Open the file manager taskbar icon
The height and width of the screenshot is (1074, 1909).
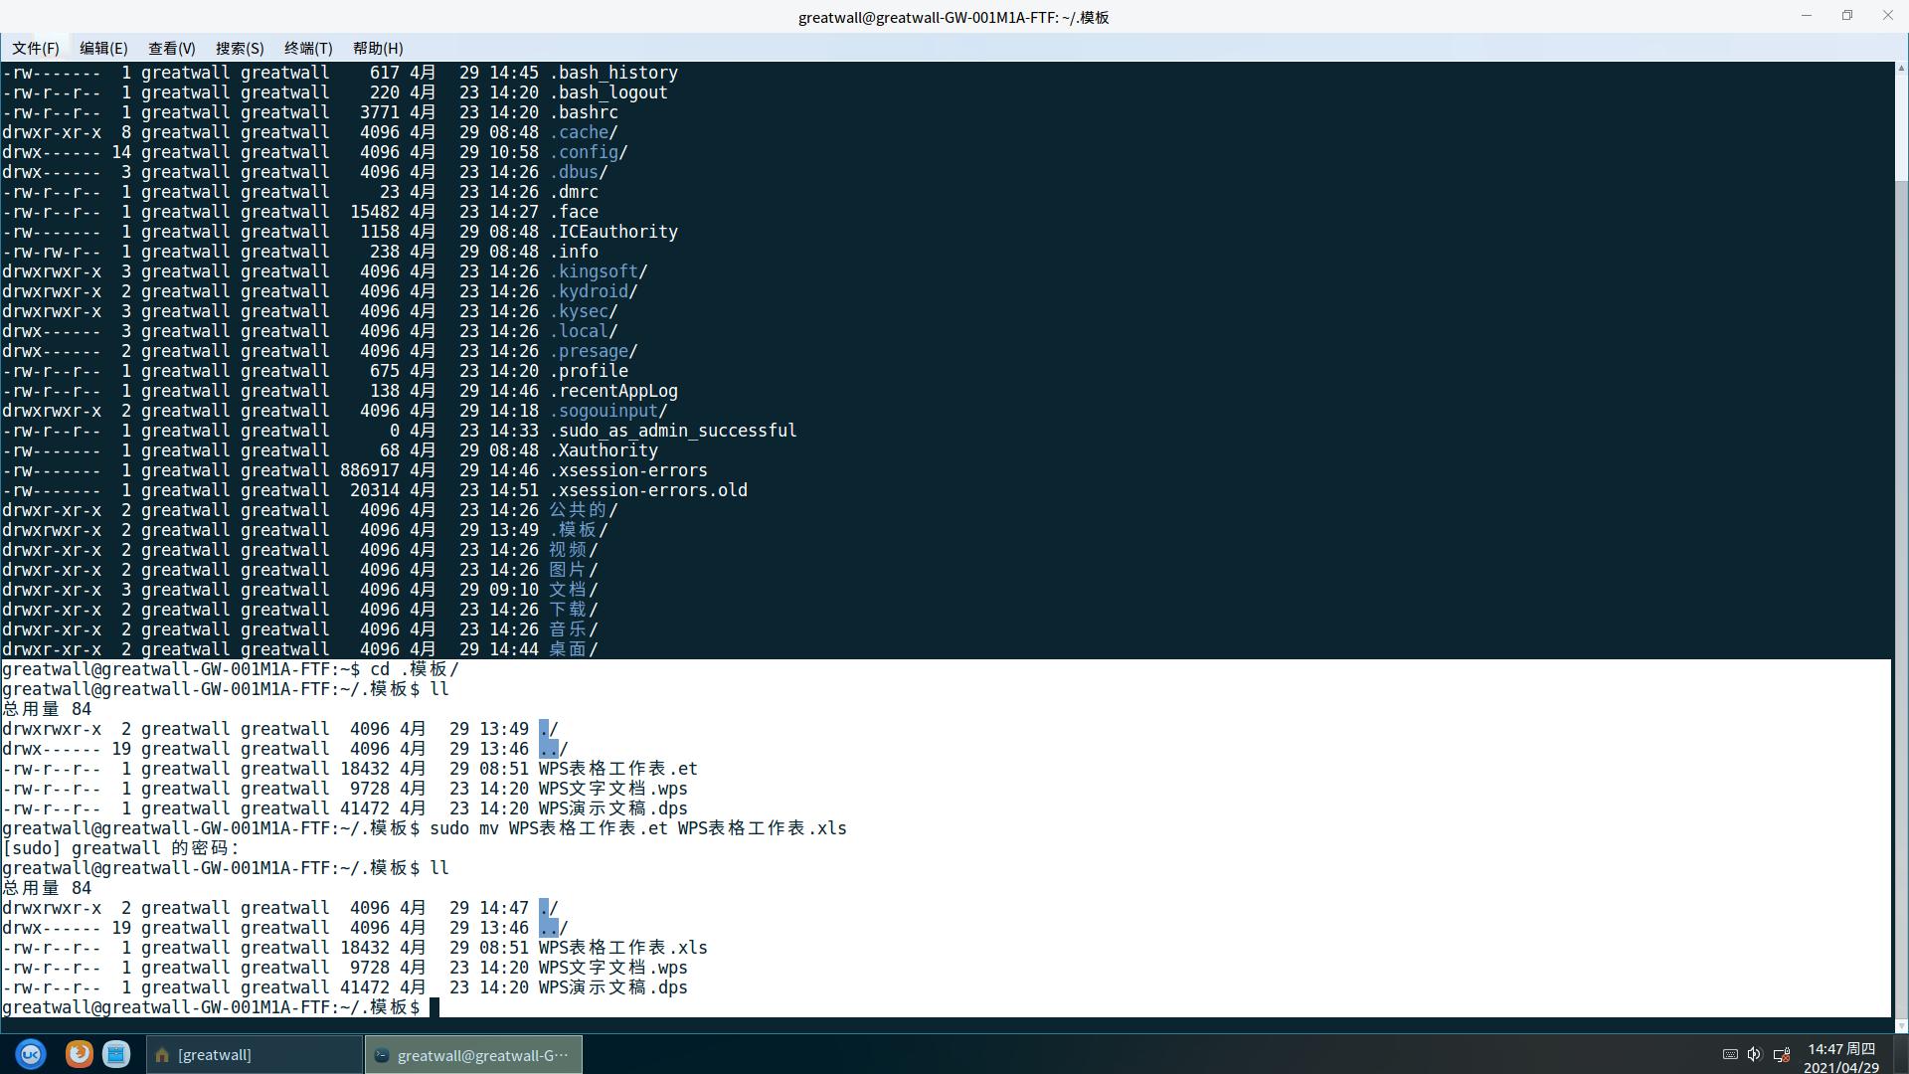(116, 1054)
